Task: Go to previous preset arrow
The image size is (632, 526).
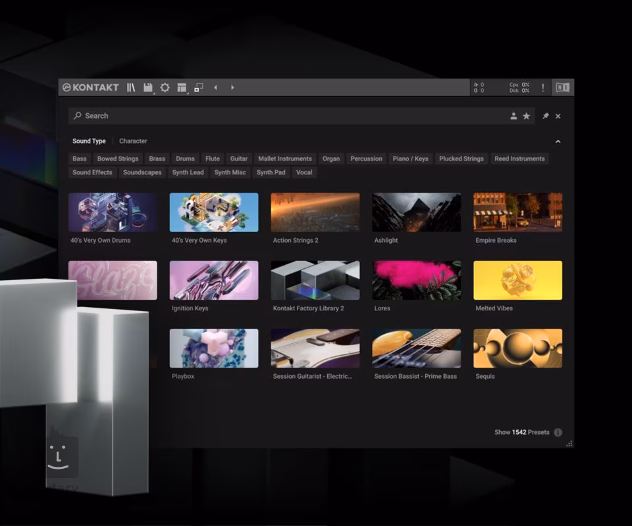Action: pos(215,87)
